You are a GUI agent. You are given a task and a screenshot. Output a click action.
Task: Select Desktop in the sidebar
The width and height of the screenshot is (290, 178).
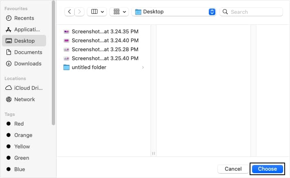pos(24,41)
